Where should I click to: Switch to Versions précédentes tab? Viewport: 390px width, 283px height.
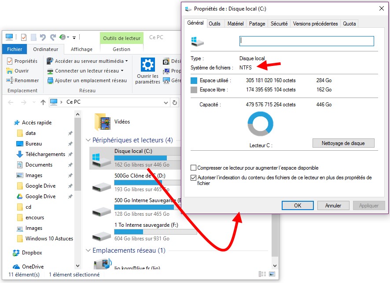[315, 24]
